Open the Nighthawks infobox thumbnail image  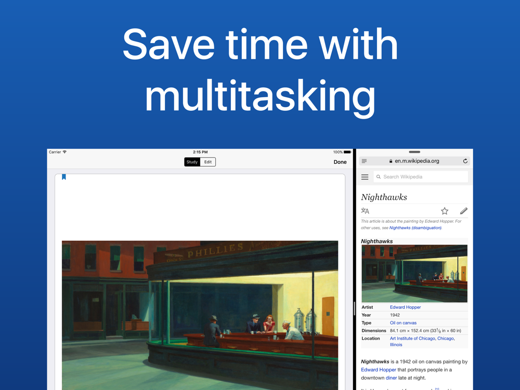pos(414,274)
